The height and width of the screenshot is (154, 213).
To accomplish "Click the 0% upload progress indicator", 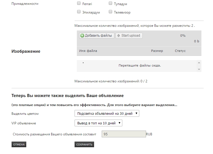I will [182, 36].
